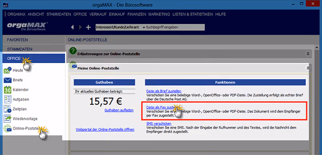
Task: Open Briefe in the Office sidebar
Action: (x=18, y=80)
